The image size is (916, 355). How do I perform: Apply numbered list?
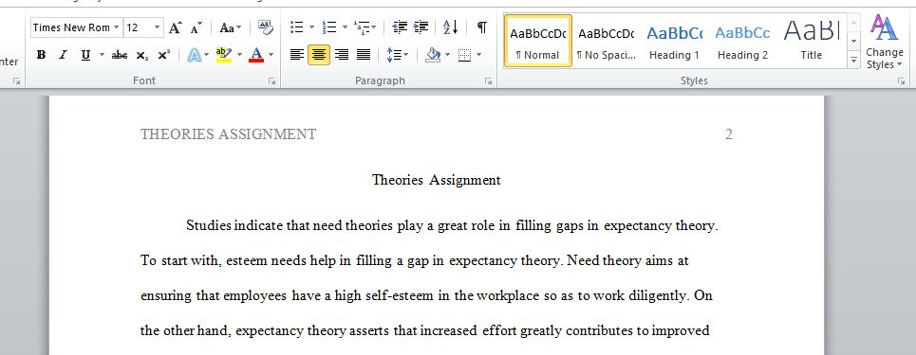[329, 27]
